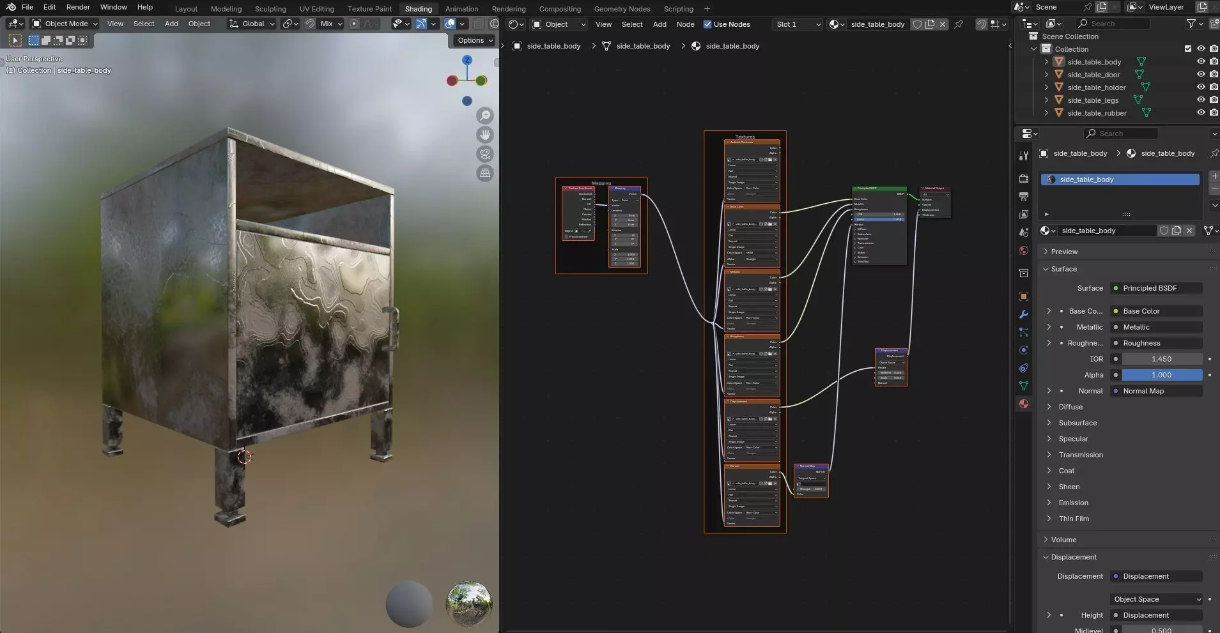Click the Blender logo icon
The image size is (1220, 633).
(x=11, y=7)
